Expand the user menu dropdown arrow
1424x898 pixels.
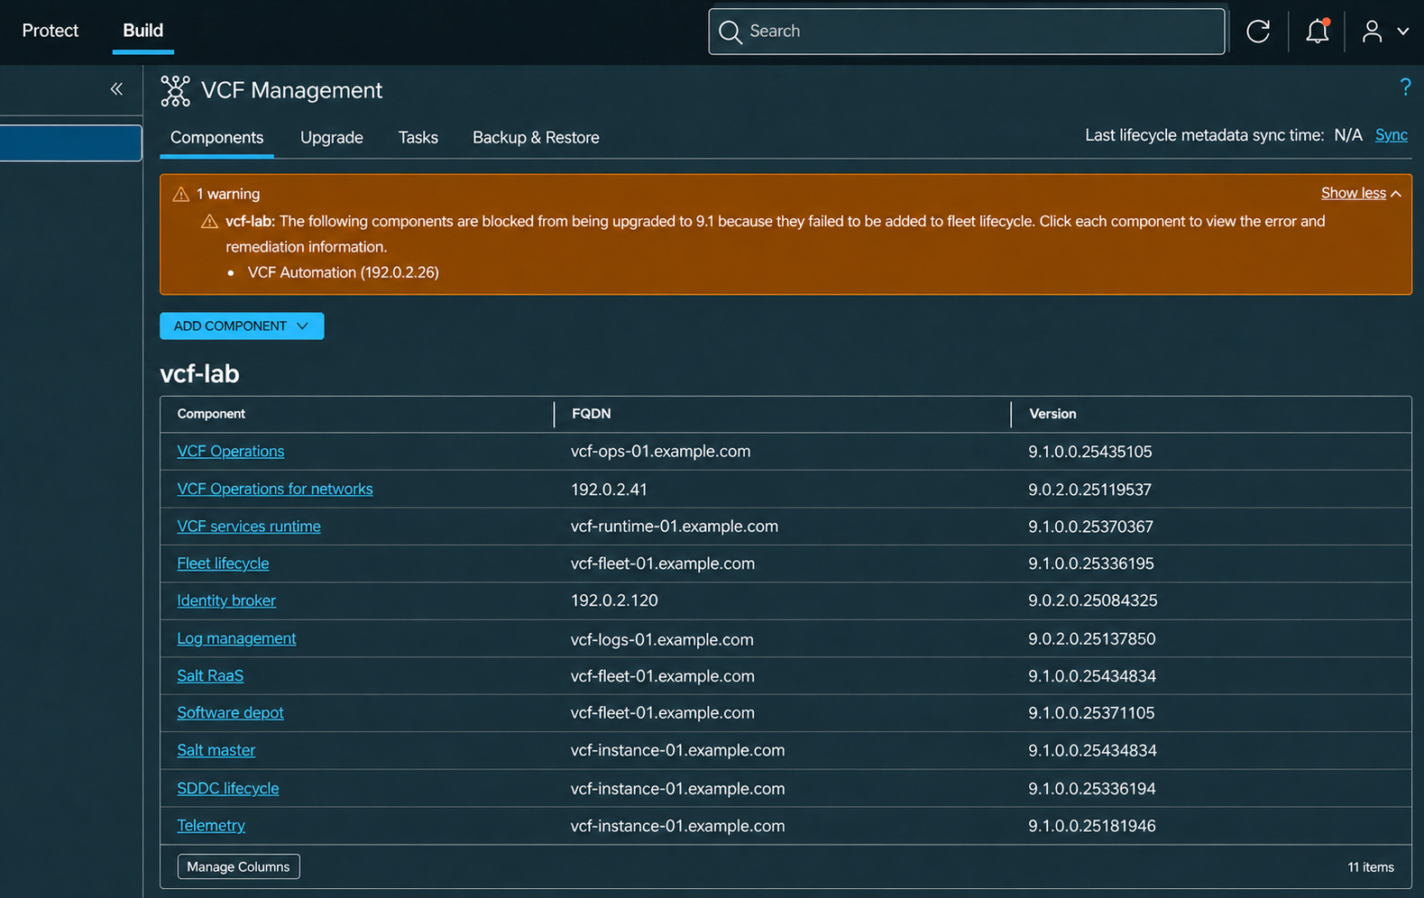pyautogui.click(x=1403, y=32)
